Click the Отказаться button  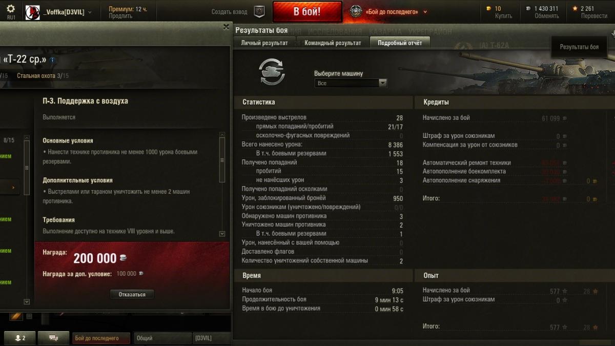(132, 295)
